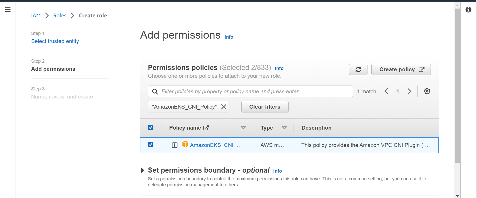The image size is (477, 198).
Task: Return to Select trusted entity step
Action: [55, 41]
